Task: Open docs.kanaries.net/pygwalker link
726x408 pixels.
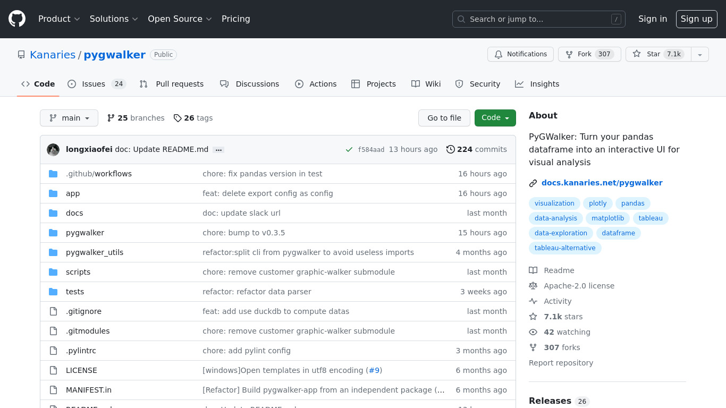Action: (602, 183)
